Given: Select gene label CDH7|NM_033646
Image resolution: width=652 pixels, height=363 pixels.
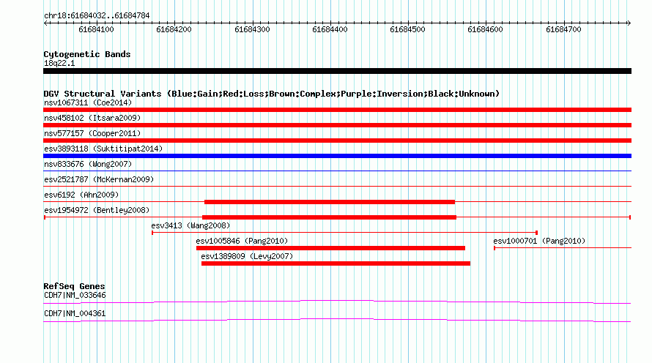Looking at the screenshot, I should [x=75, y=295].
